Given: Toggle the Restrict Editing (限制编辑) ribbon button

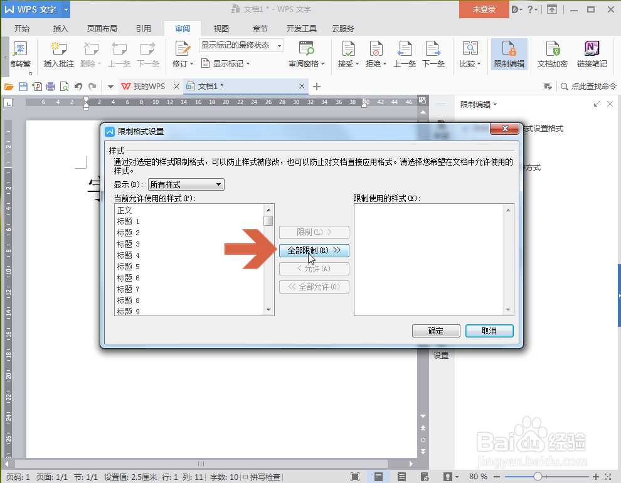Looking at the screenshot, I should coord(509,54).
